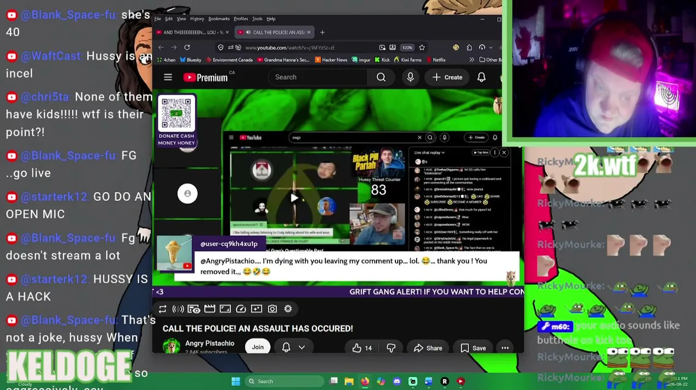Open the Environment Canada bookmark
Viewport: 696px width, 390px height.
coord(229,60)
